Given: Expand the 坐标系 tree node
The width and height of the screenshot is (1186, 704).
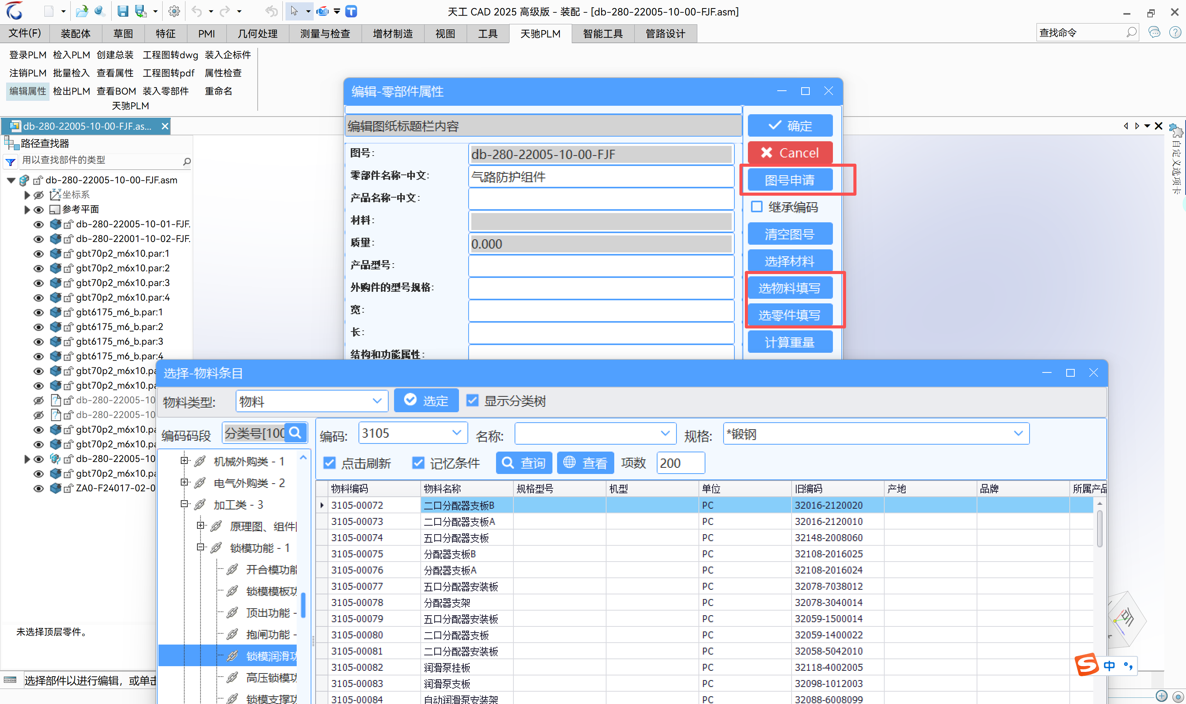Looking at the screenshot, I should [x=27, y=195].
